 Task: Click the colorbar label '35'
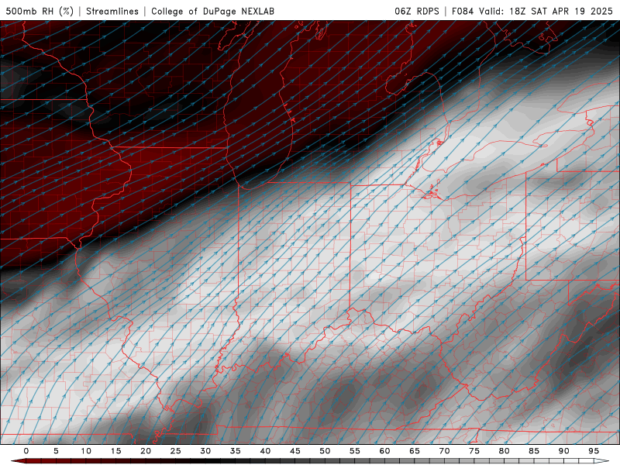pos(236,451)
